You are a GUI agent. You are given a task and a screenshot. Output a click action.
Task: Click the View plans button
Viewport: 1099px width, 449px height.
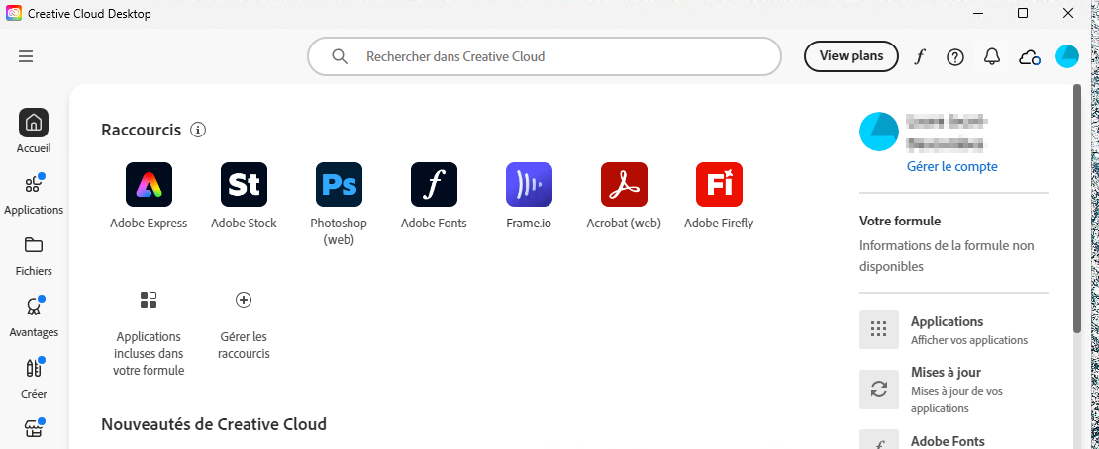click(x=850, y=56)
